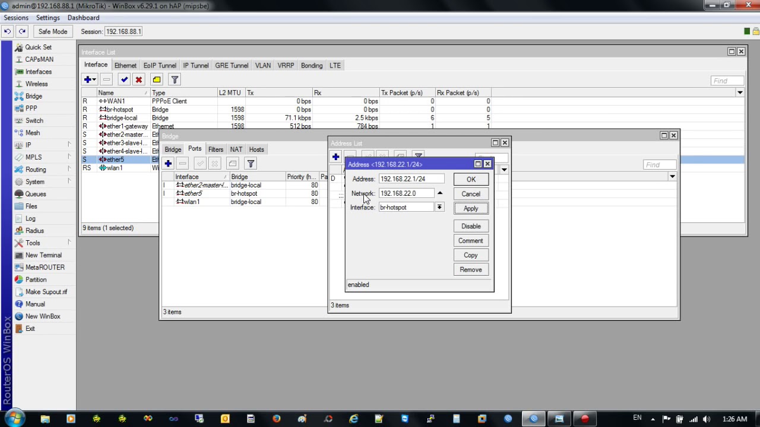Expand the Tools submenu
The height and width of the screenshot is (427, 760).
pos(42,243)
